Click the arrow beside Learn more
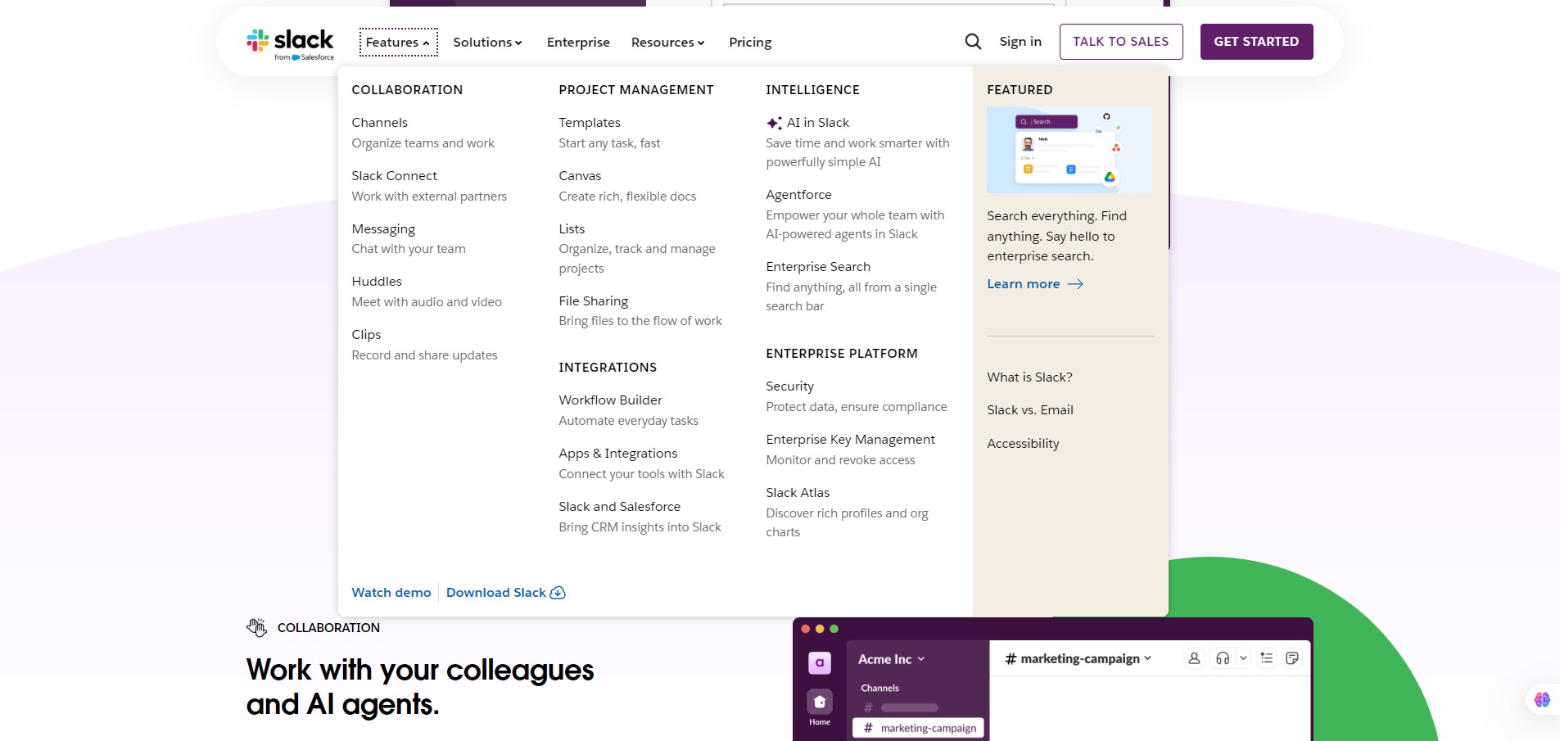This screenshot has height=741, width=1560. click(x=1075, y=284)
